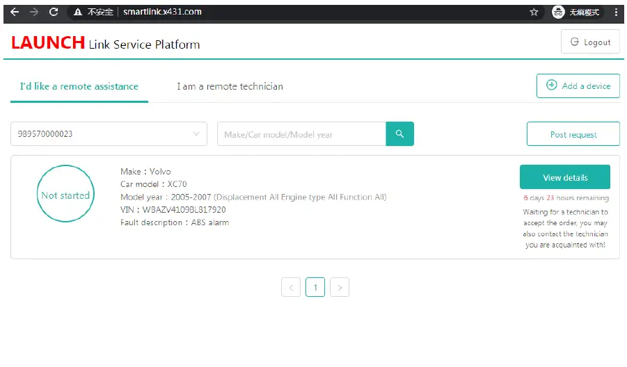Go to previous page with left chevron
The height and width of the screenshot is (367, 627).
[291, 287]
